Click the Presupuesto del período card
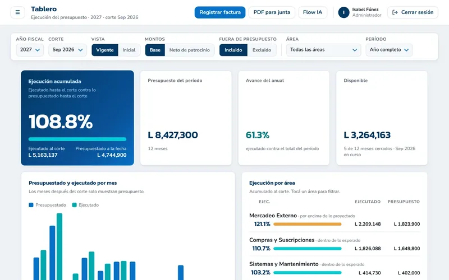The width and height of the screenshot is (449, 280). click(x=186, y=118)
